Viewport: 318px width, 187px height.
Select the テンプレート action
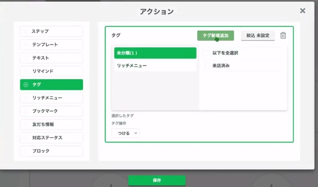[x=52, y=44]
